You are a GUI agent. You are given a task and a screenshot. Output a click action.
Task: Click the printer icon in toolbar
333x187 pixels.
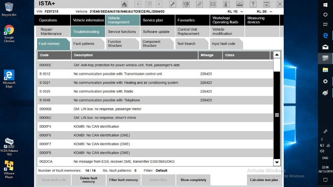[239, 4]
